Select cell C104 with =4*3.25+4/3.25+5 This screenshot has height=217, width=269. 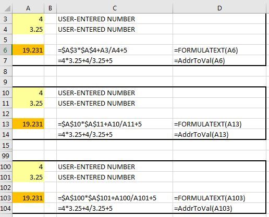115,208
